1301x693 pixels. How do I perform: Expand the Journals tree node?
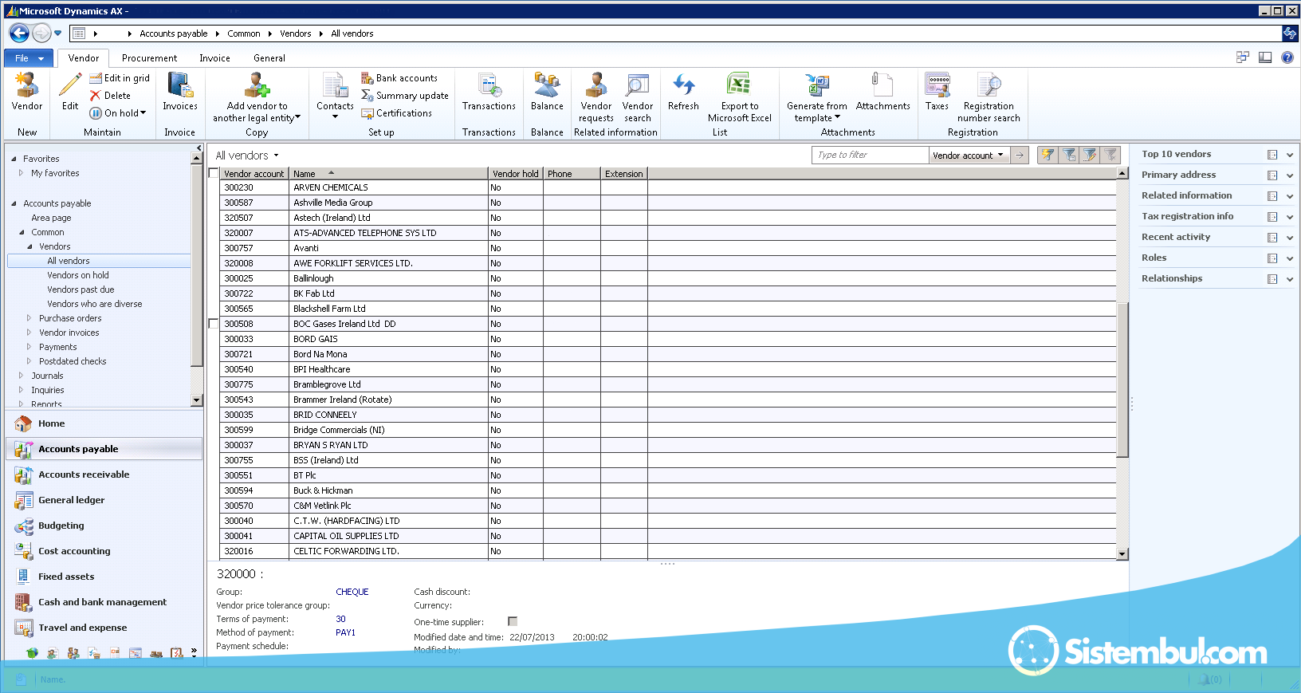[x=21, y=376]
